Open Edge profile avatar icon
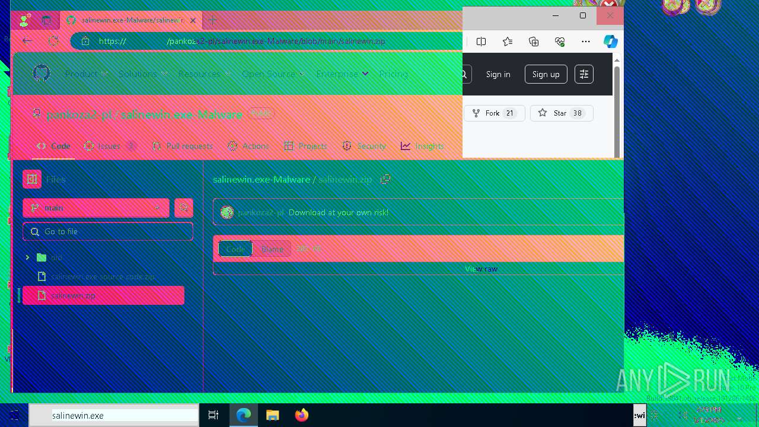This screenshot has width=759, height=427. point(24,20)
